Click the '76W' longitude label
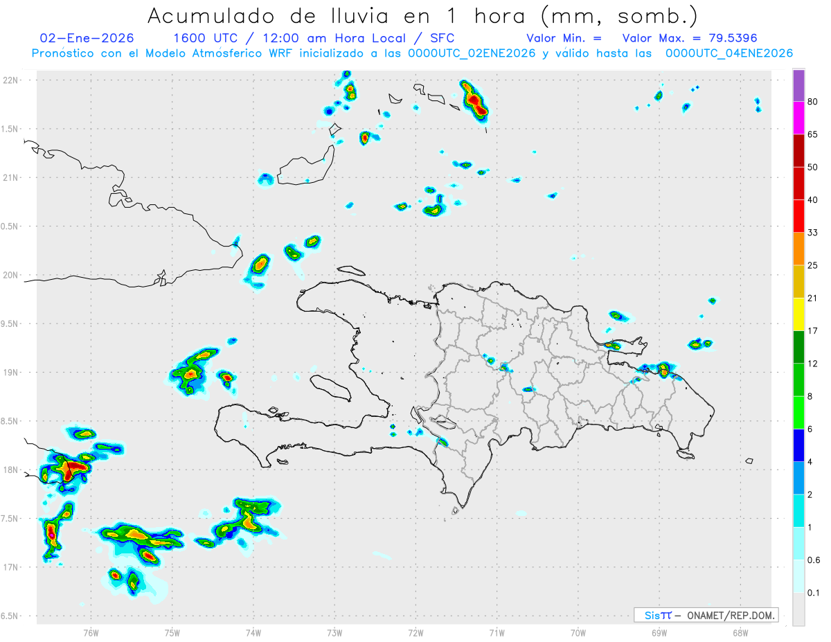The width and height of the screenshot is (831, 642). (x=91, y=632)
